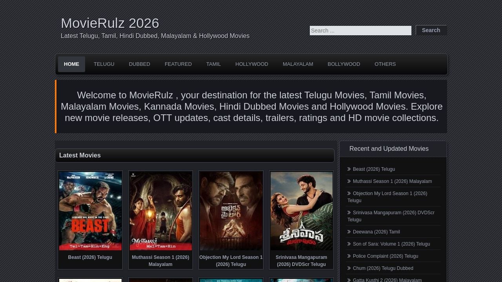Image resolution: width=502 pixels, height=282 pixels.
Task: Open the TAMIL menu item
Action: [x=213, y=64]
